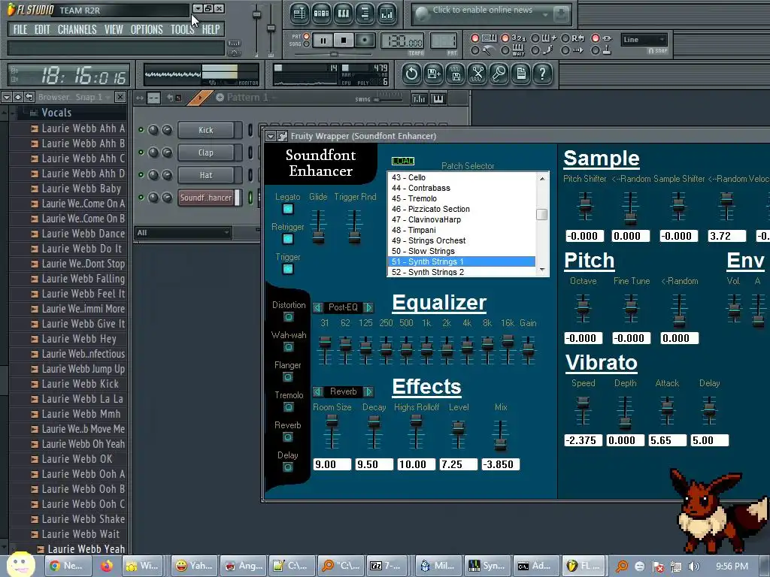The height and width of the screenshot is (577, 770).
Task: Pause playback in the transport
Action: (323, 41)
